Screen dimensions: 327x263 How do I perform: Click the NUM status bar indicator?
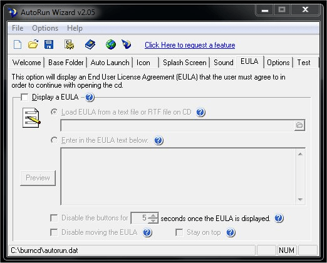286,250
